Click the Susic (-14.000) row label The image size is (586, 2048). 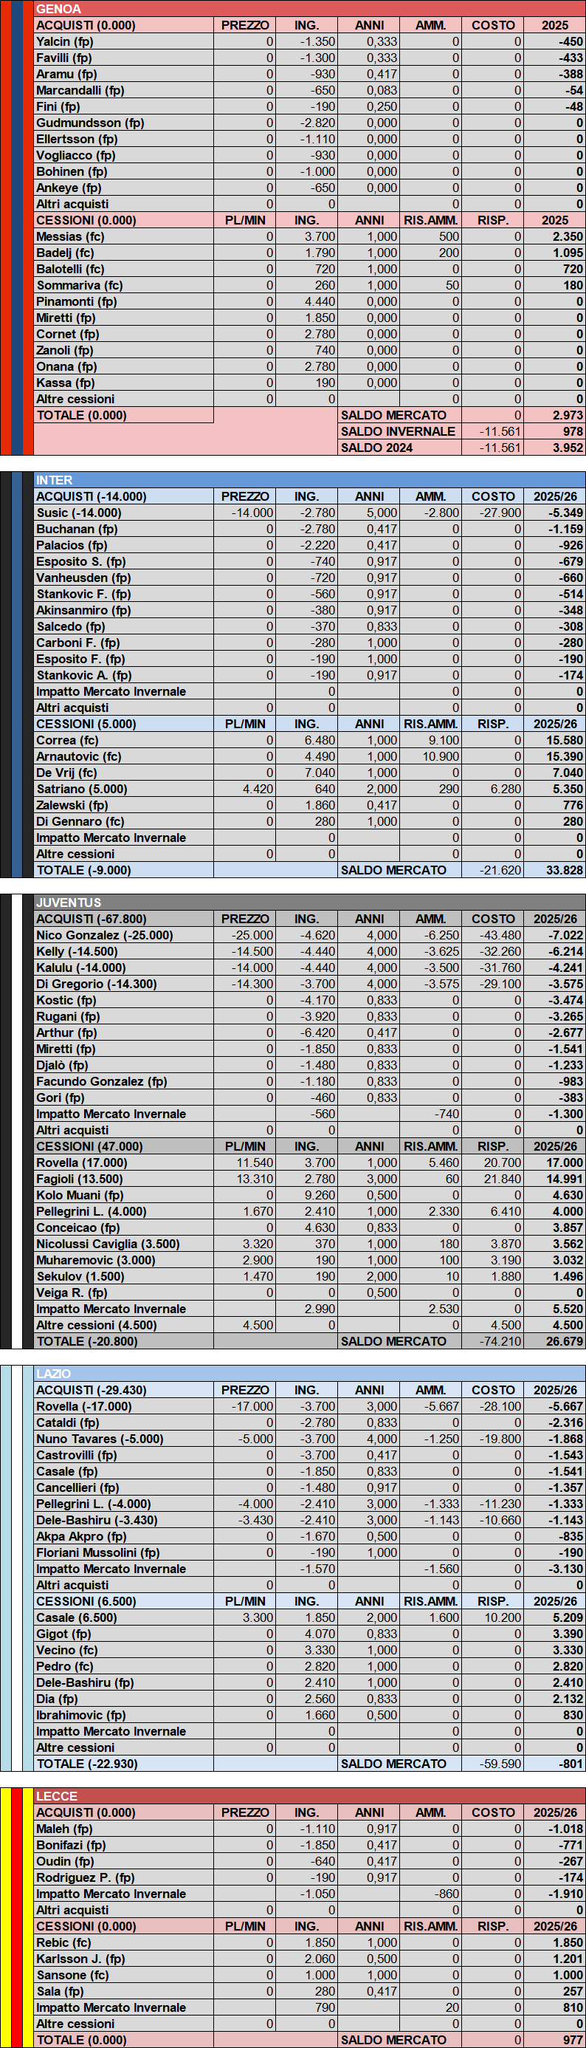pyautogui.click(x=123, y=513)
